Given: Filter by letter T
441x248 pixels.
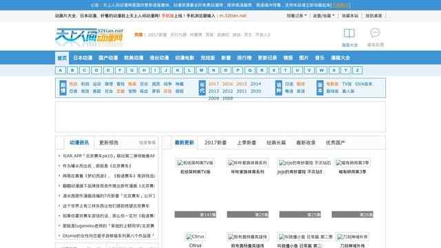Looking at the screenshot, I should [285, 70].
